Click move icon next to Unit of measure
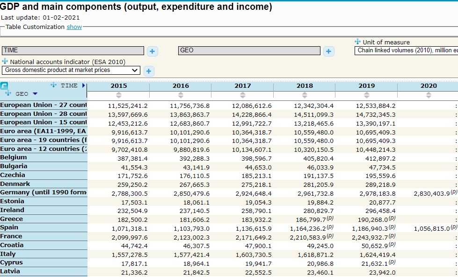The height and width of the screenshot is (277, 458). pos(358,42)
